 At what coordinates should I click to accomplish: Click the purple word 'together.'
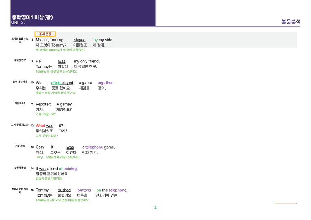[x=106, y=83]
